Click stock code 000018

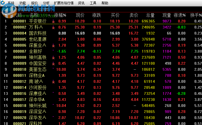20,106
